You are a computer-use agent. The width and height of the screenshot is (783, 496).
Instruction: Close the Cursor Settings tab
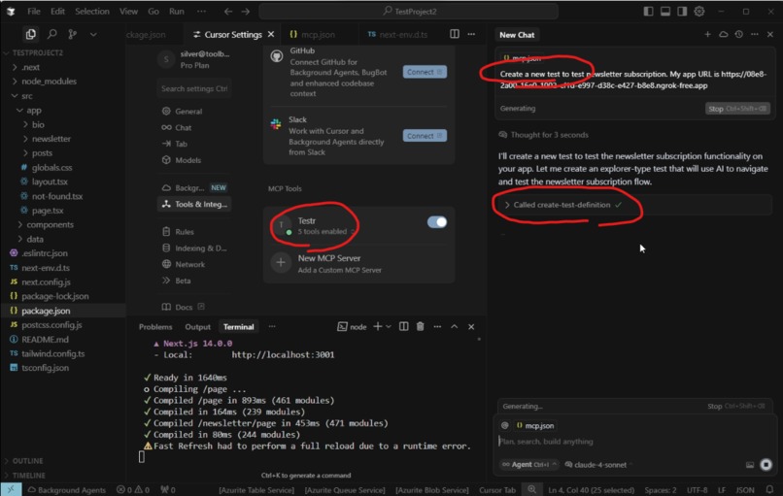tap(271, 34)
